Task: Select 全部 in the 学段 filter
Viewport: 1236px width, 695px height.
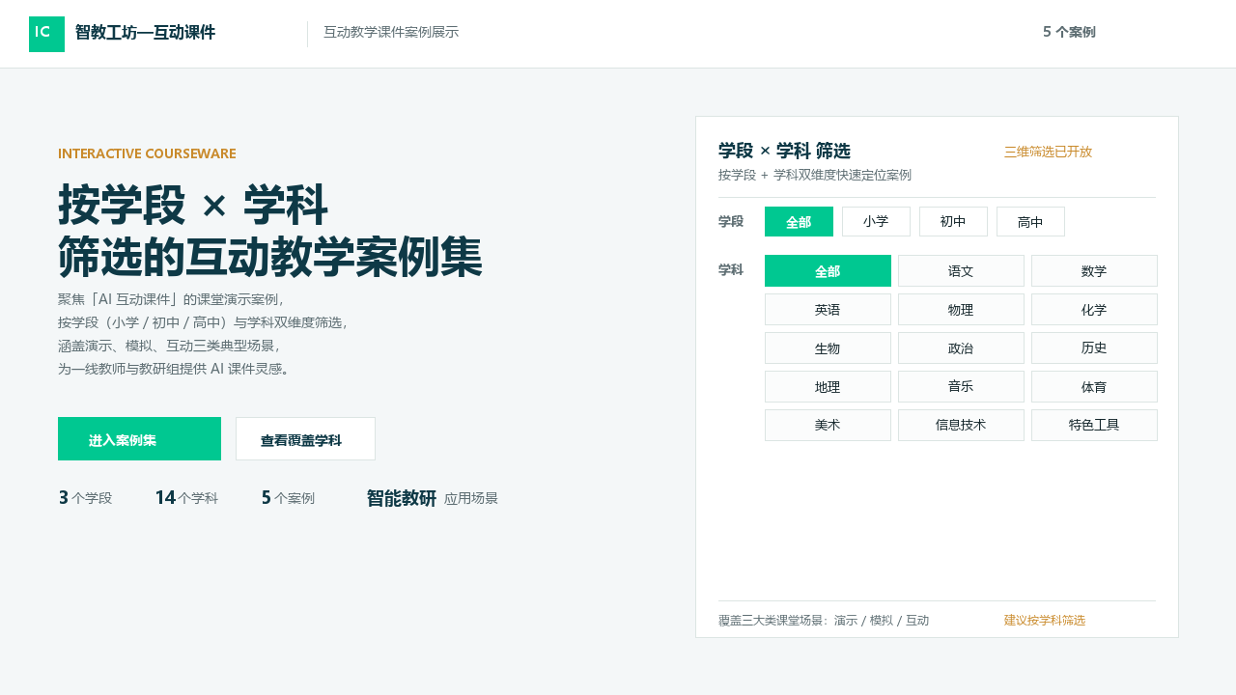Action: coord(799,222)
